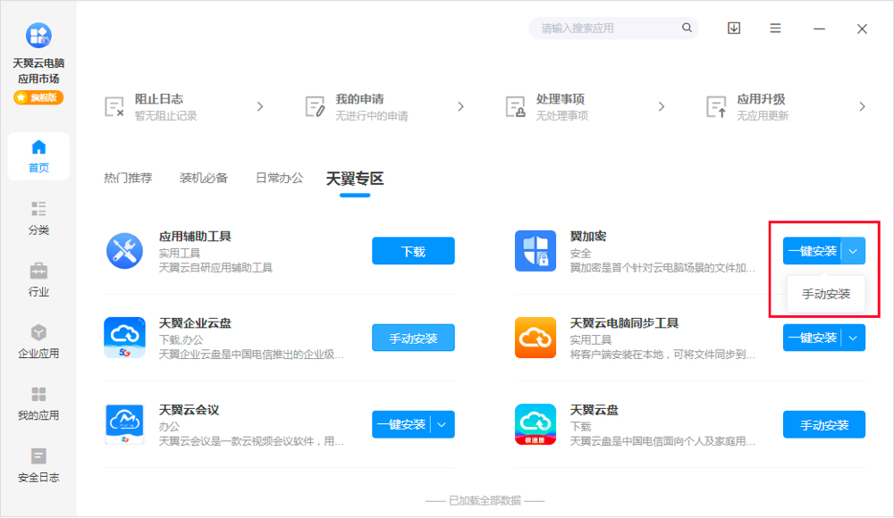The width and height of the screenshot is (894, 518).
Task: Click 手动安装 for 天翼云盘
Action: [x=823, y=424]
